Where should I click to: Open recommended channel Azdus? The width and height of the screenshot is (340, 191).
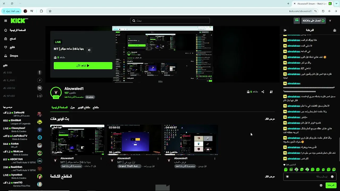(23, 145)
